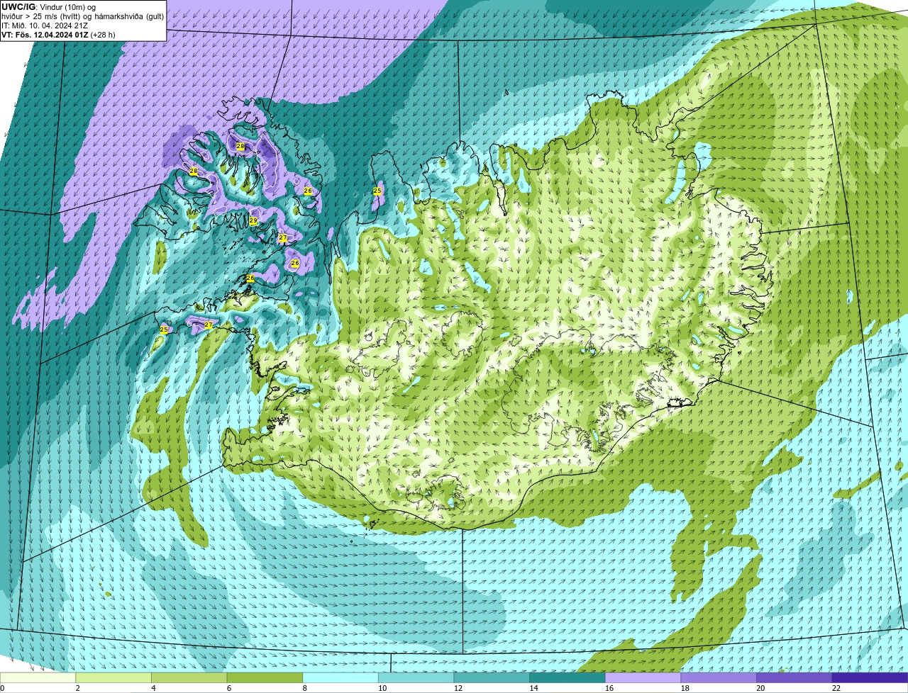Click the yellow gust label "29" on the map
The width and height of the screenshot is (908, 693).
click(x=253, y=221)
